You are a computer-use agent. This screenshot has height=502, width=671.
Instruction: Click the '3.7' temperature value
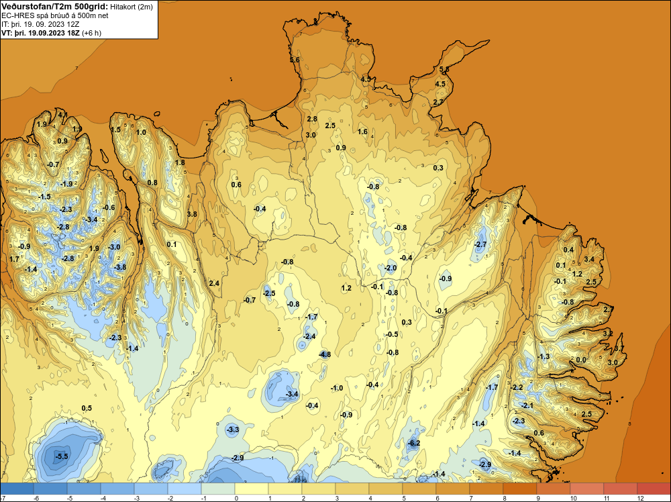tap(619, 348)
